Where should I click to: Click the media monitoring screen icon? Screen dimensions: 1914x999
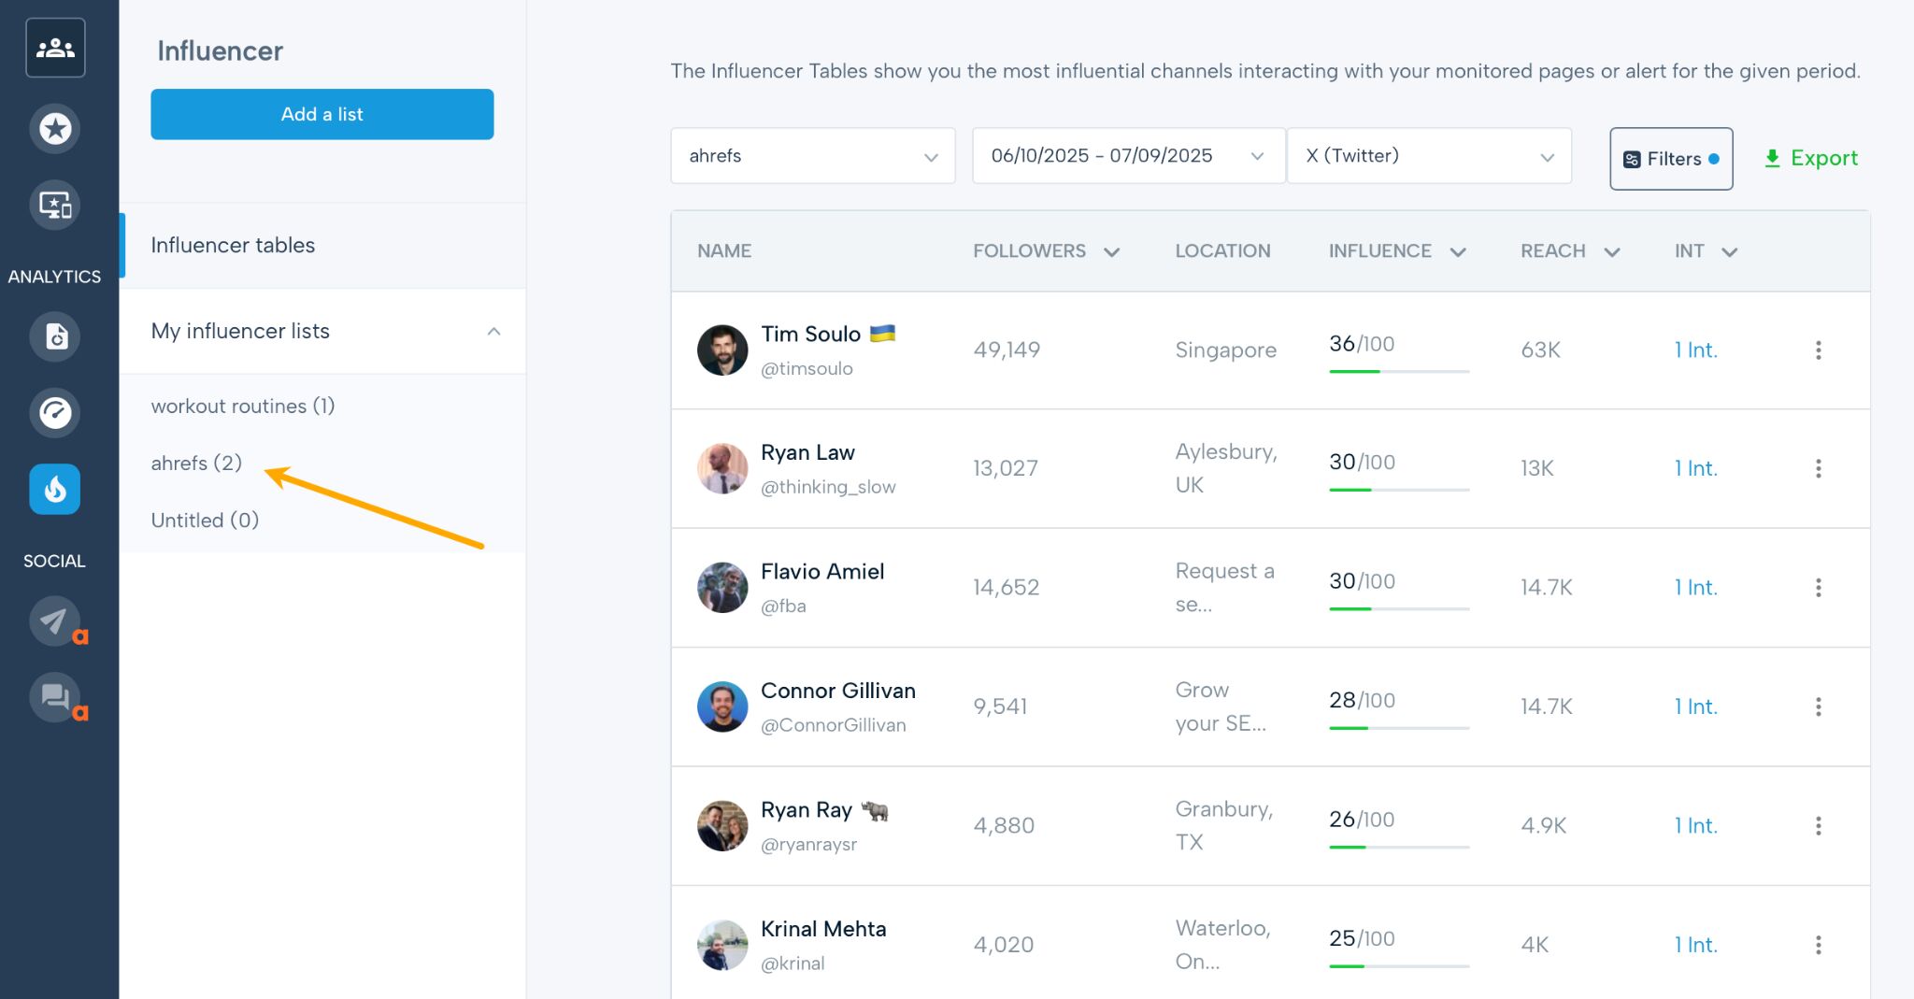click(55, 206)
